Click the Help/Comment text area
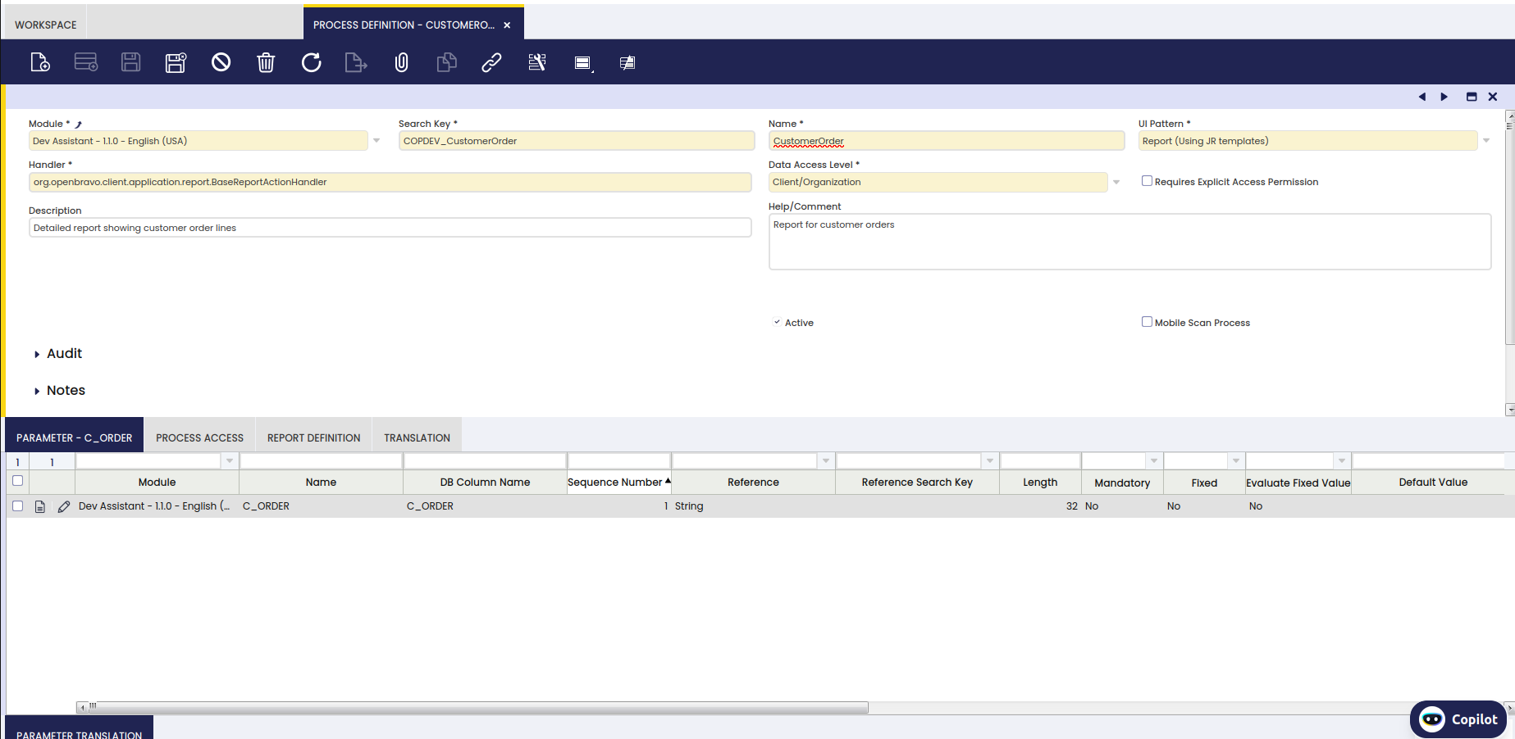 pos(1129,242)
